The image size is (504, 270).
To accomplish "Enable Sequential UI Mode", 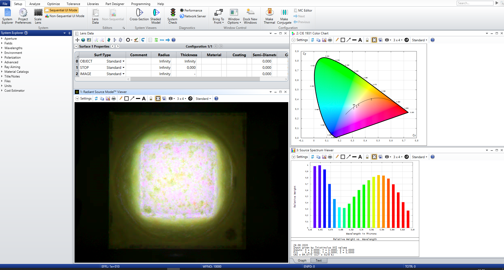I will point(61,10).
